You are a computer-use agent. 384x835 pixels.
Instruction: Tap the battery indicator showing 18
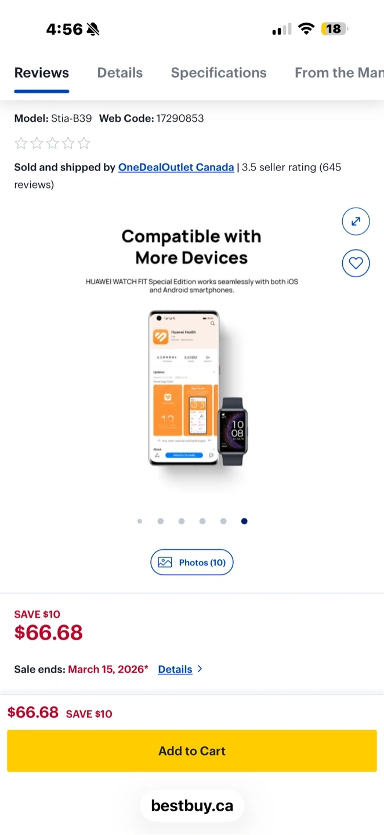pyautogui.click(x=334, y=29)
